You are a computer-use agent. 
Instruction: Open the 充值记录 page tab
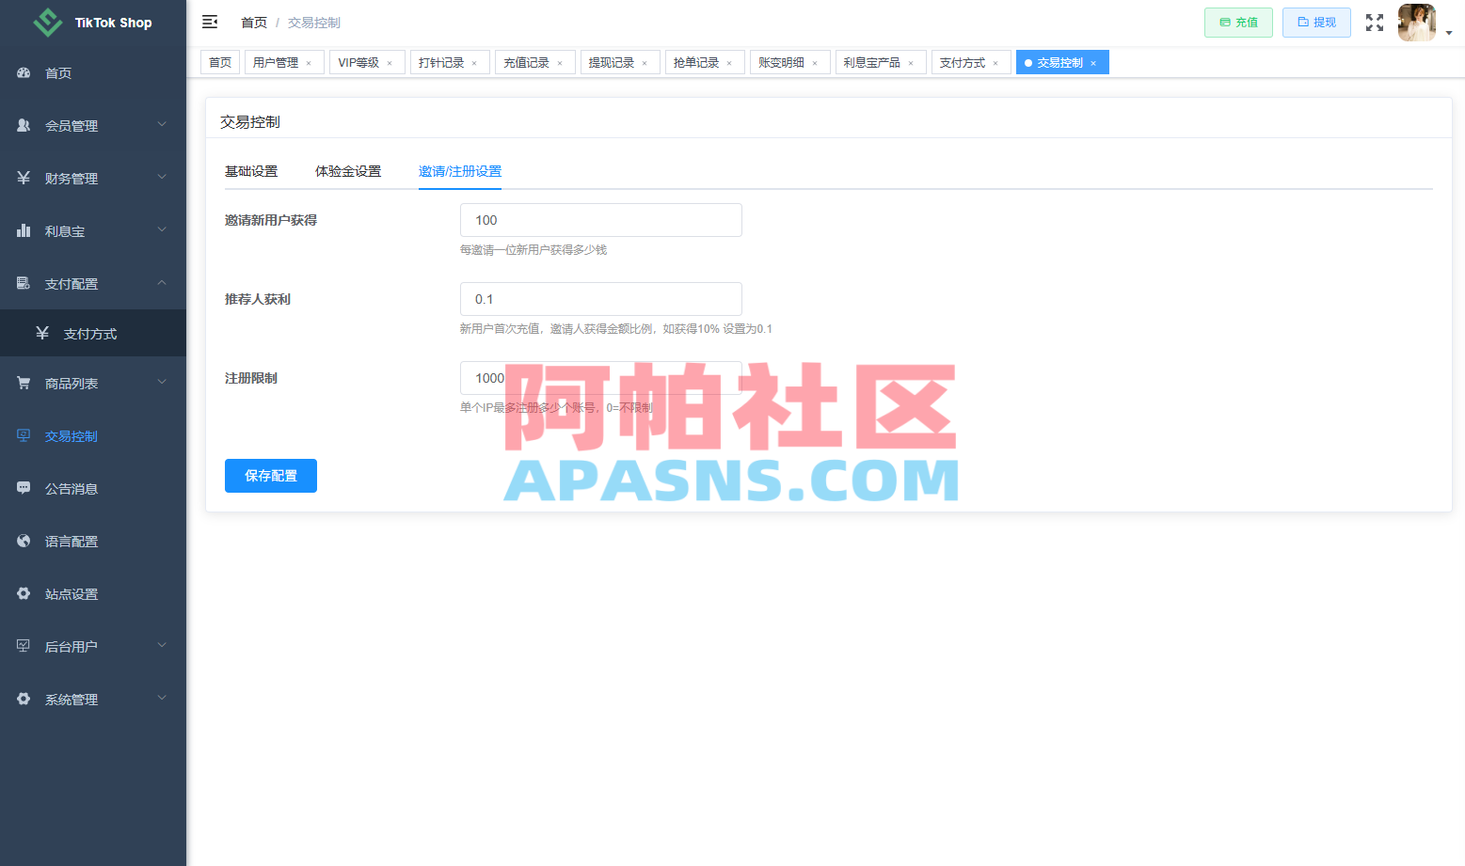(535, 62)
